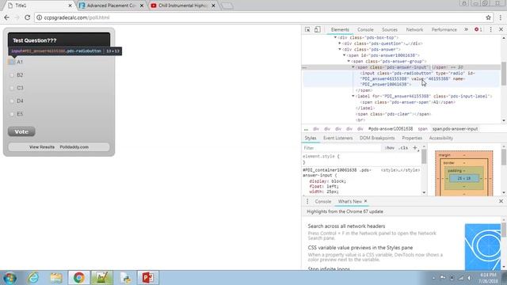Viewport: 507px width, 285px height.
Task: Launch Internet Explorer from taskbar
Action: click(x=33, y=278)
